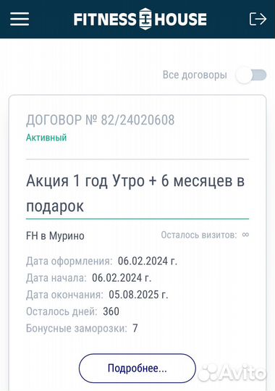
Task: Click the Avito watermark logo
Action: 232,373
